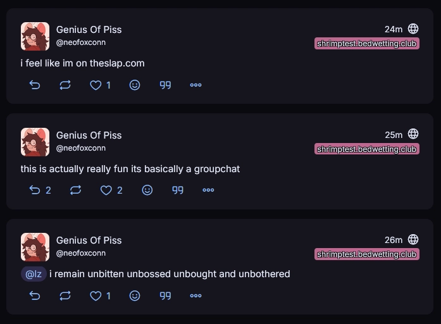Reply to the theslap.com post

point(35,85)
